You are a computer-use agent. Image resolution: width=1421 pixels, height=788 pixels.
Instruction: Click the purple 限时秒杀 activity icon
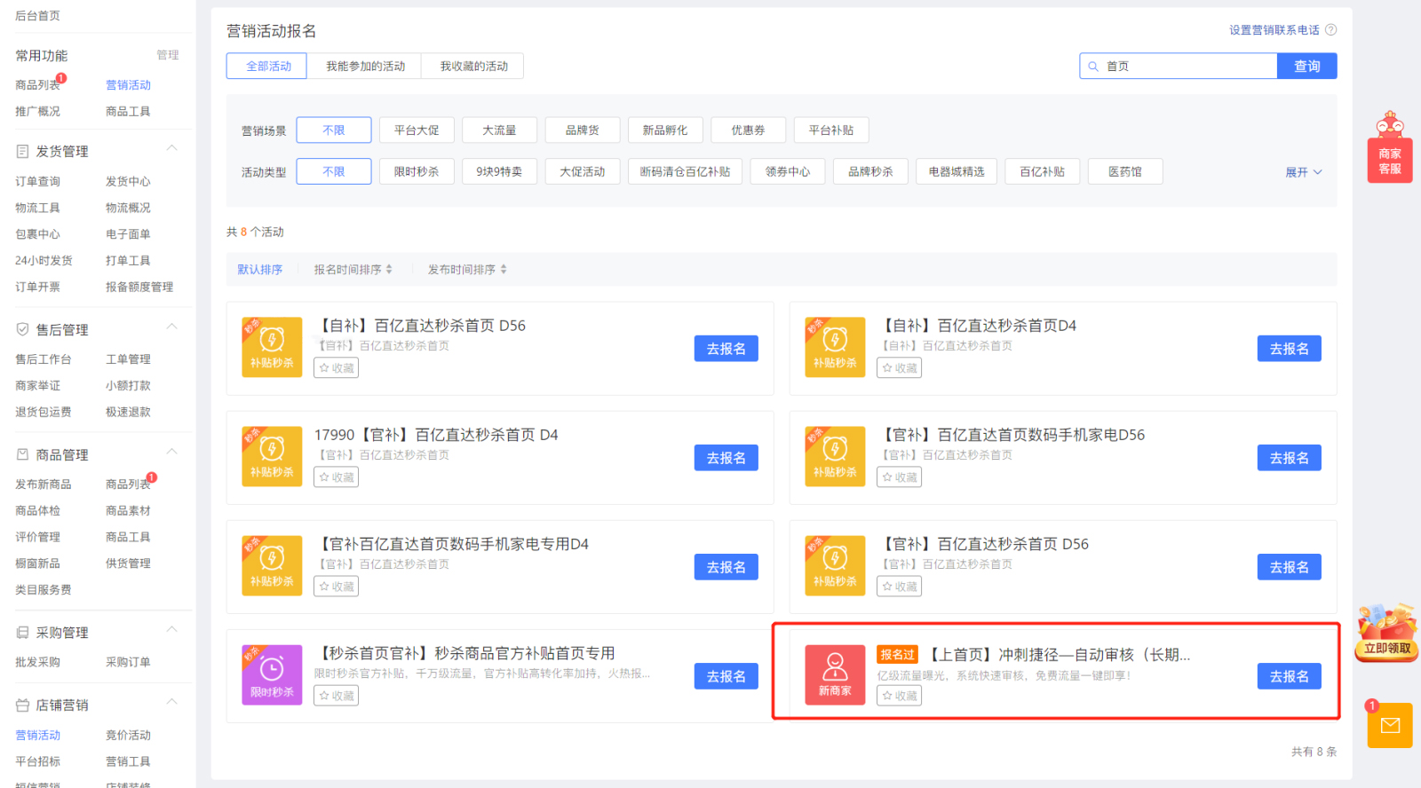tap(272, 675)
